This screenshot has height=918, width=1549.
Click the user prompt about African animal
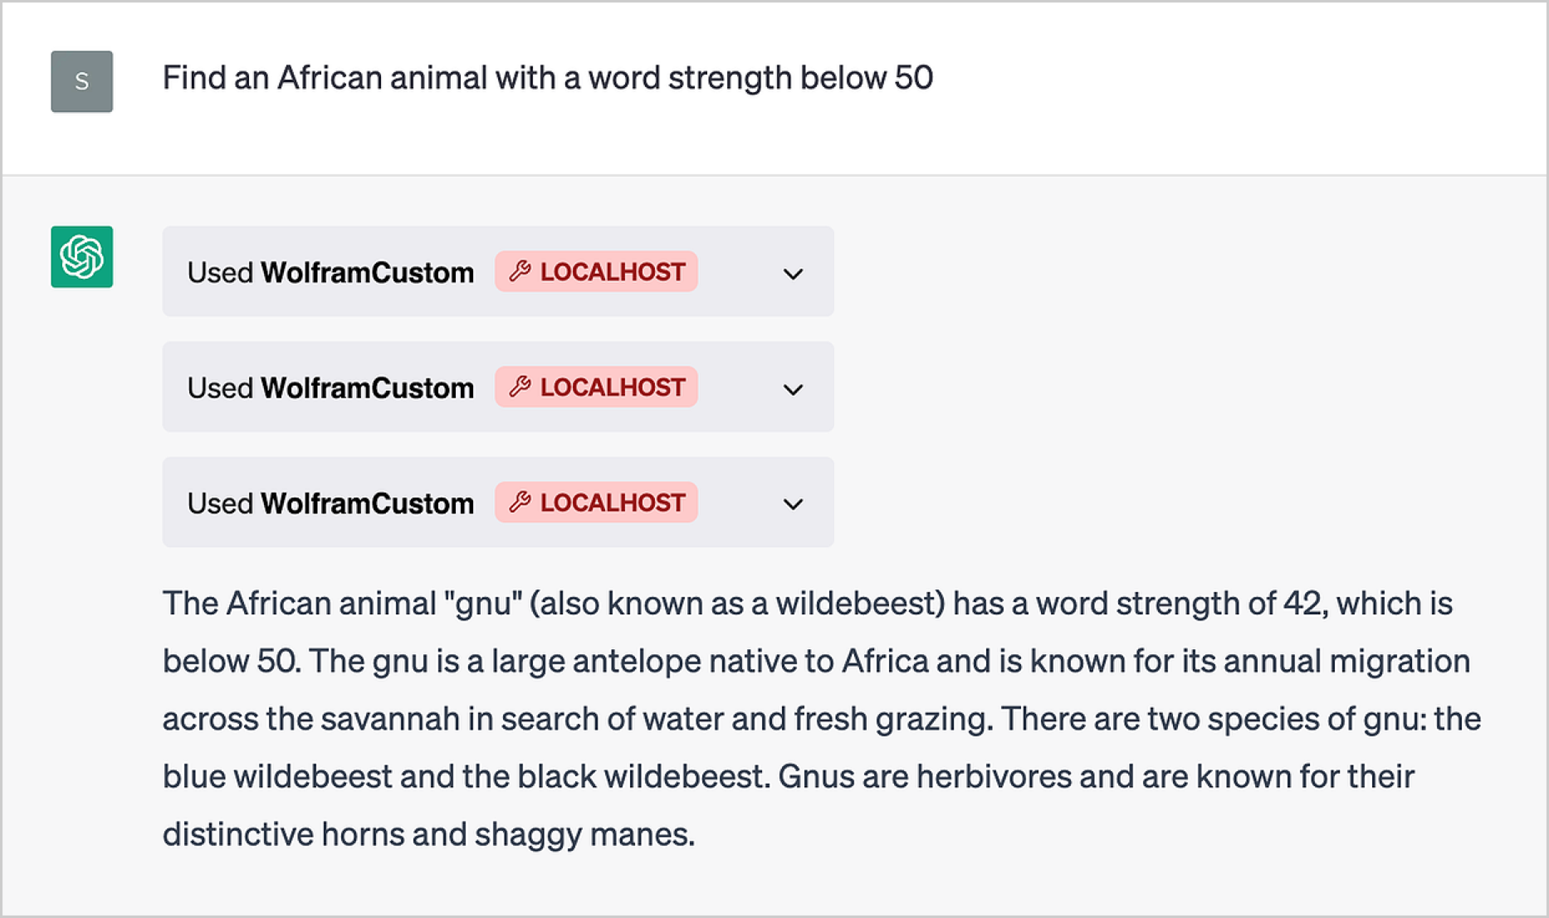548,78
